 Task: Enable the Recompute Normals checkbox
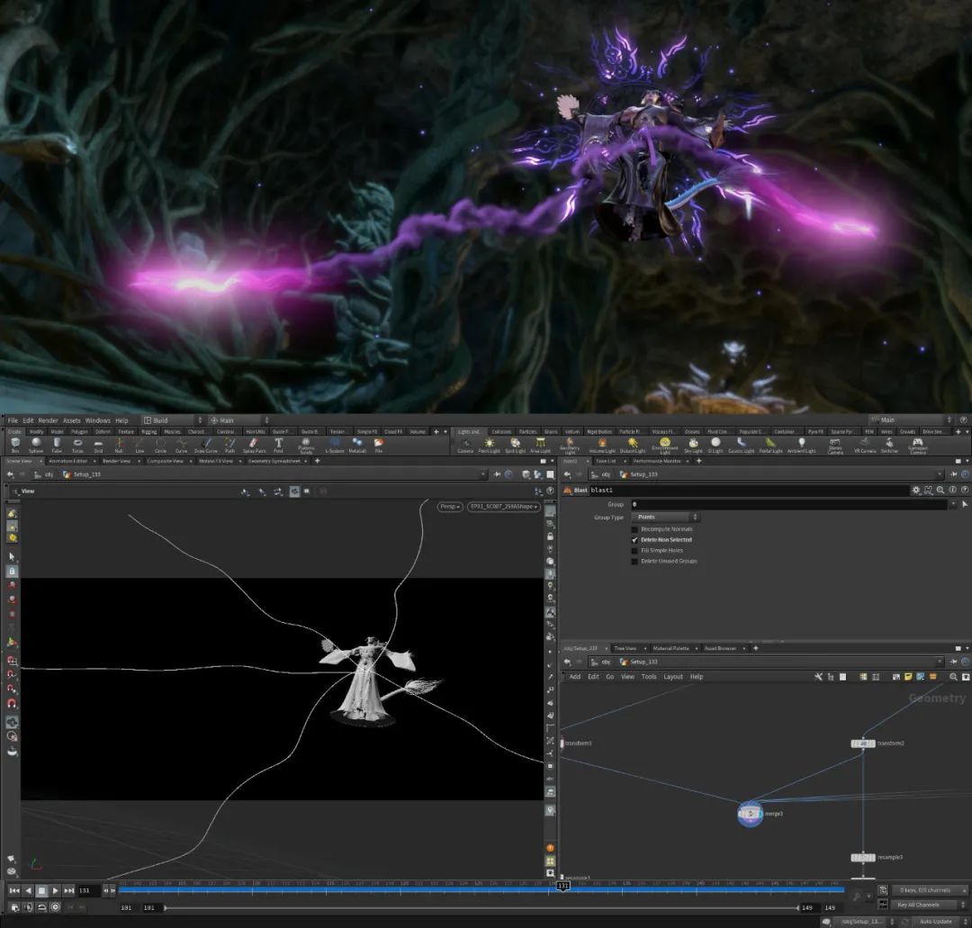point(634,529)
